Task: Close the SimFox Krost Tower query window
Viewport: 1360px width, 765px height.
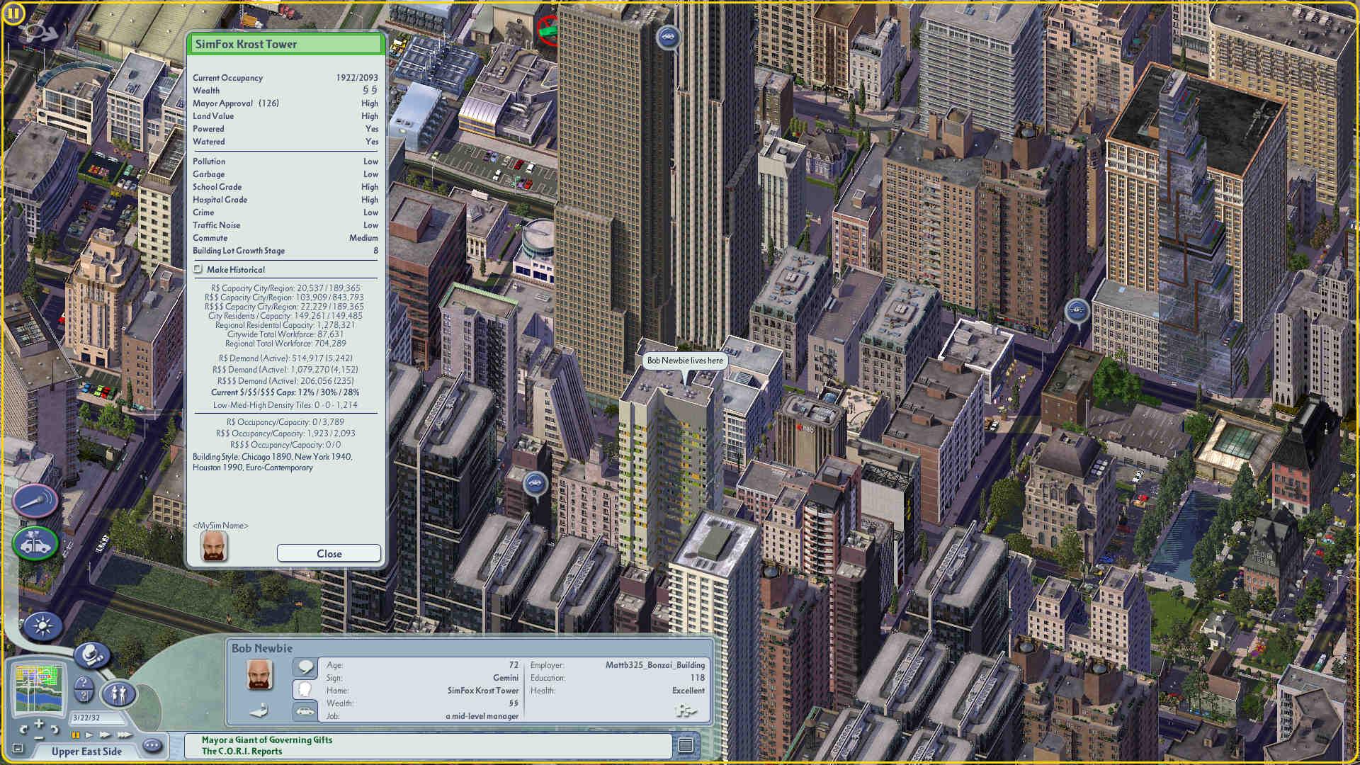Action: 329,553
